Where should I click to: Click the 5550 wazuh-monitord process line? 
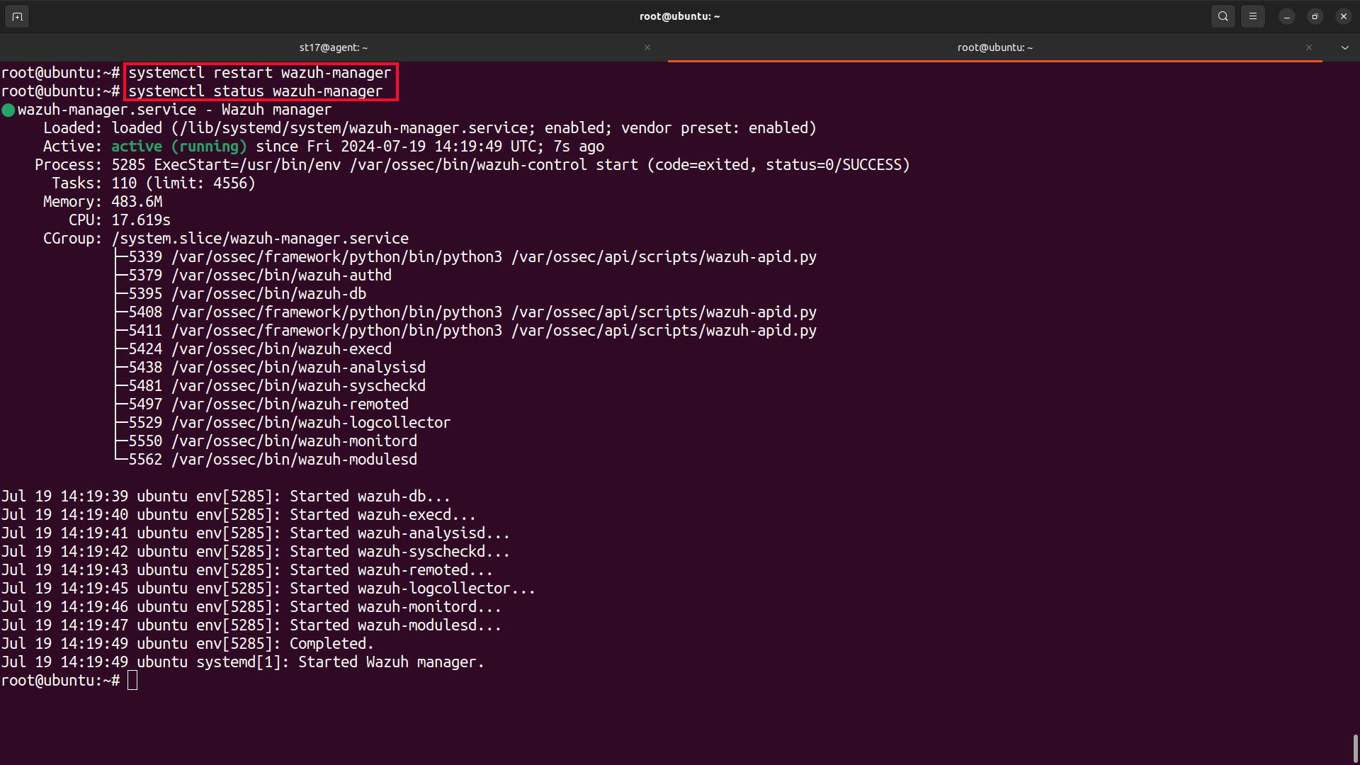[273, 441]
